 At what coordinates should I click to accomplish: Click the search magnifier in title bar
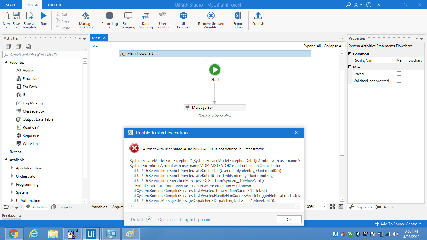(x=348, y=5)
